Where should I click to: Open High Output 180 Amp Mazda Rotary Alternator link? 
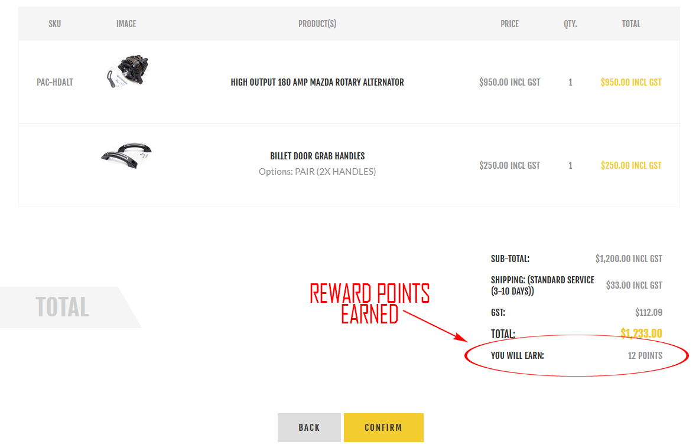(317, 83)
